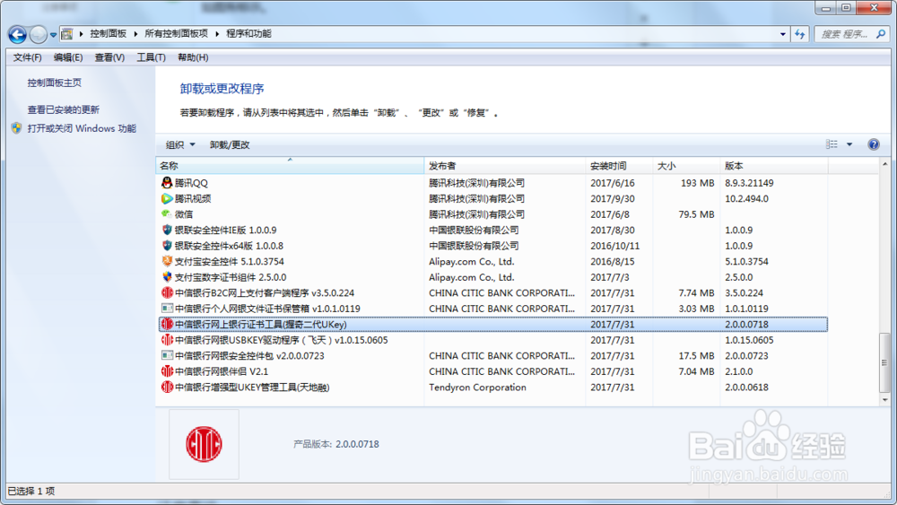Image resolution: width=897 pixels, height=505 pixels.
Task: Click the CITIC online banking companion V2.1 icon
Action: coord(167,371)
